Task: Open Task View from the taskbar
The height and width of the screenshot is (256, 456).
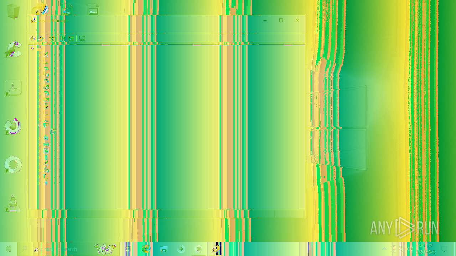Action: (128, 249)
